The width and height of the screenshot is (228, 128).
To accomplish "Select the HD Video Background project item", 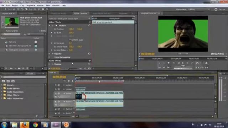I will tap(20, 46).
